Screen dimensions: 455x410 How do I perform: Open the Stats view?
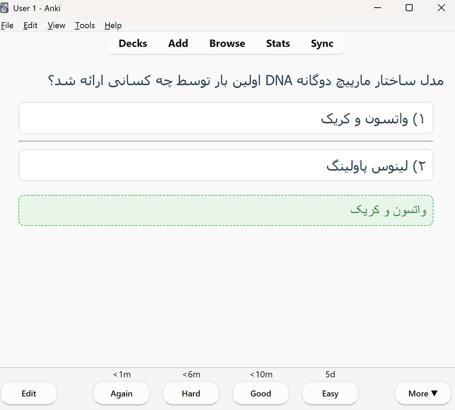(278, 44)
